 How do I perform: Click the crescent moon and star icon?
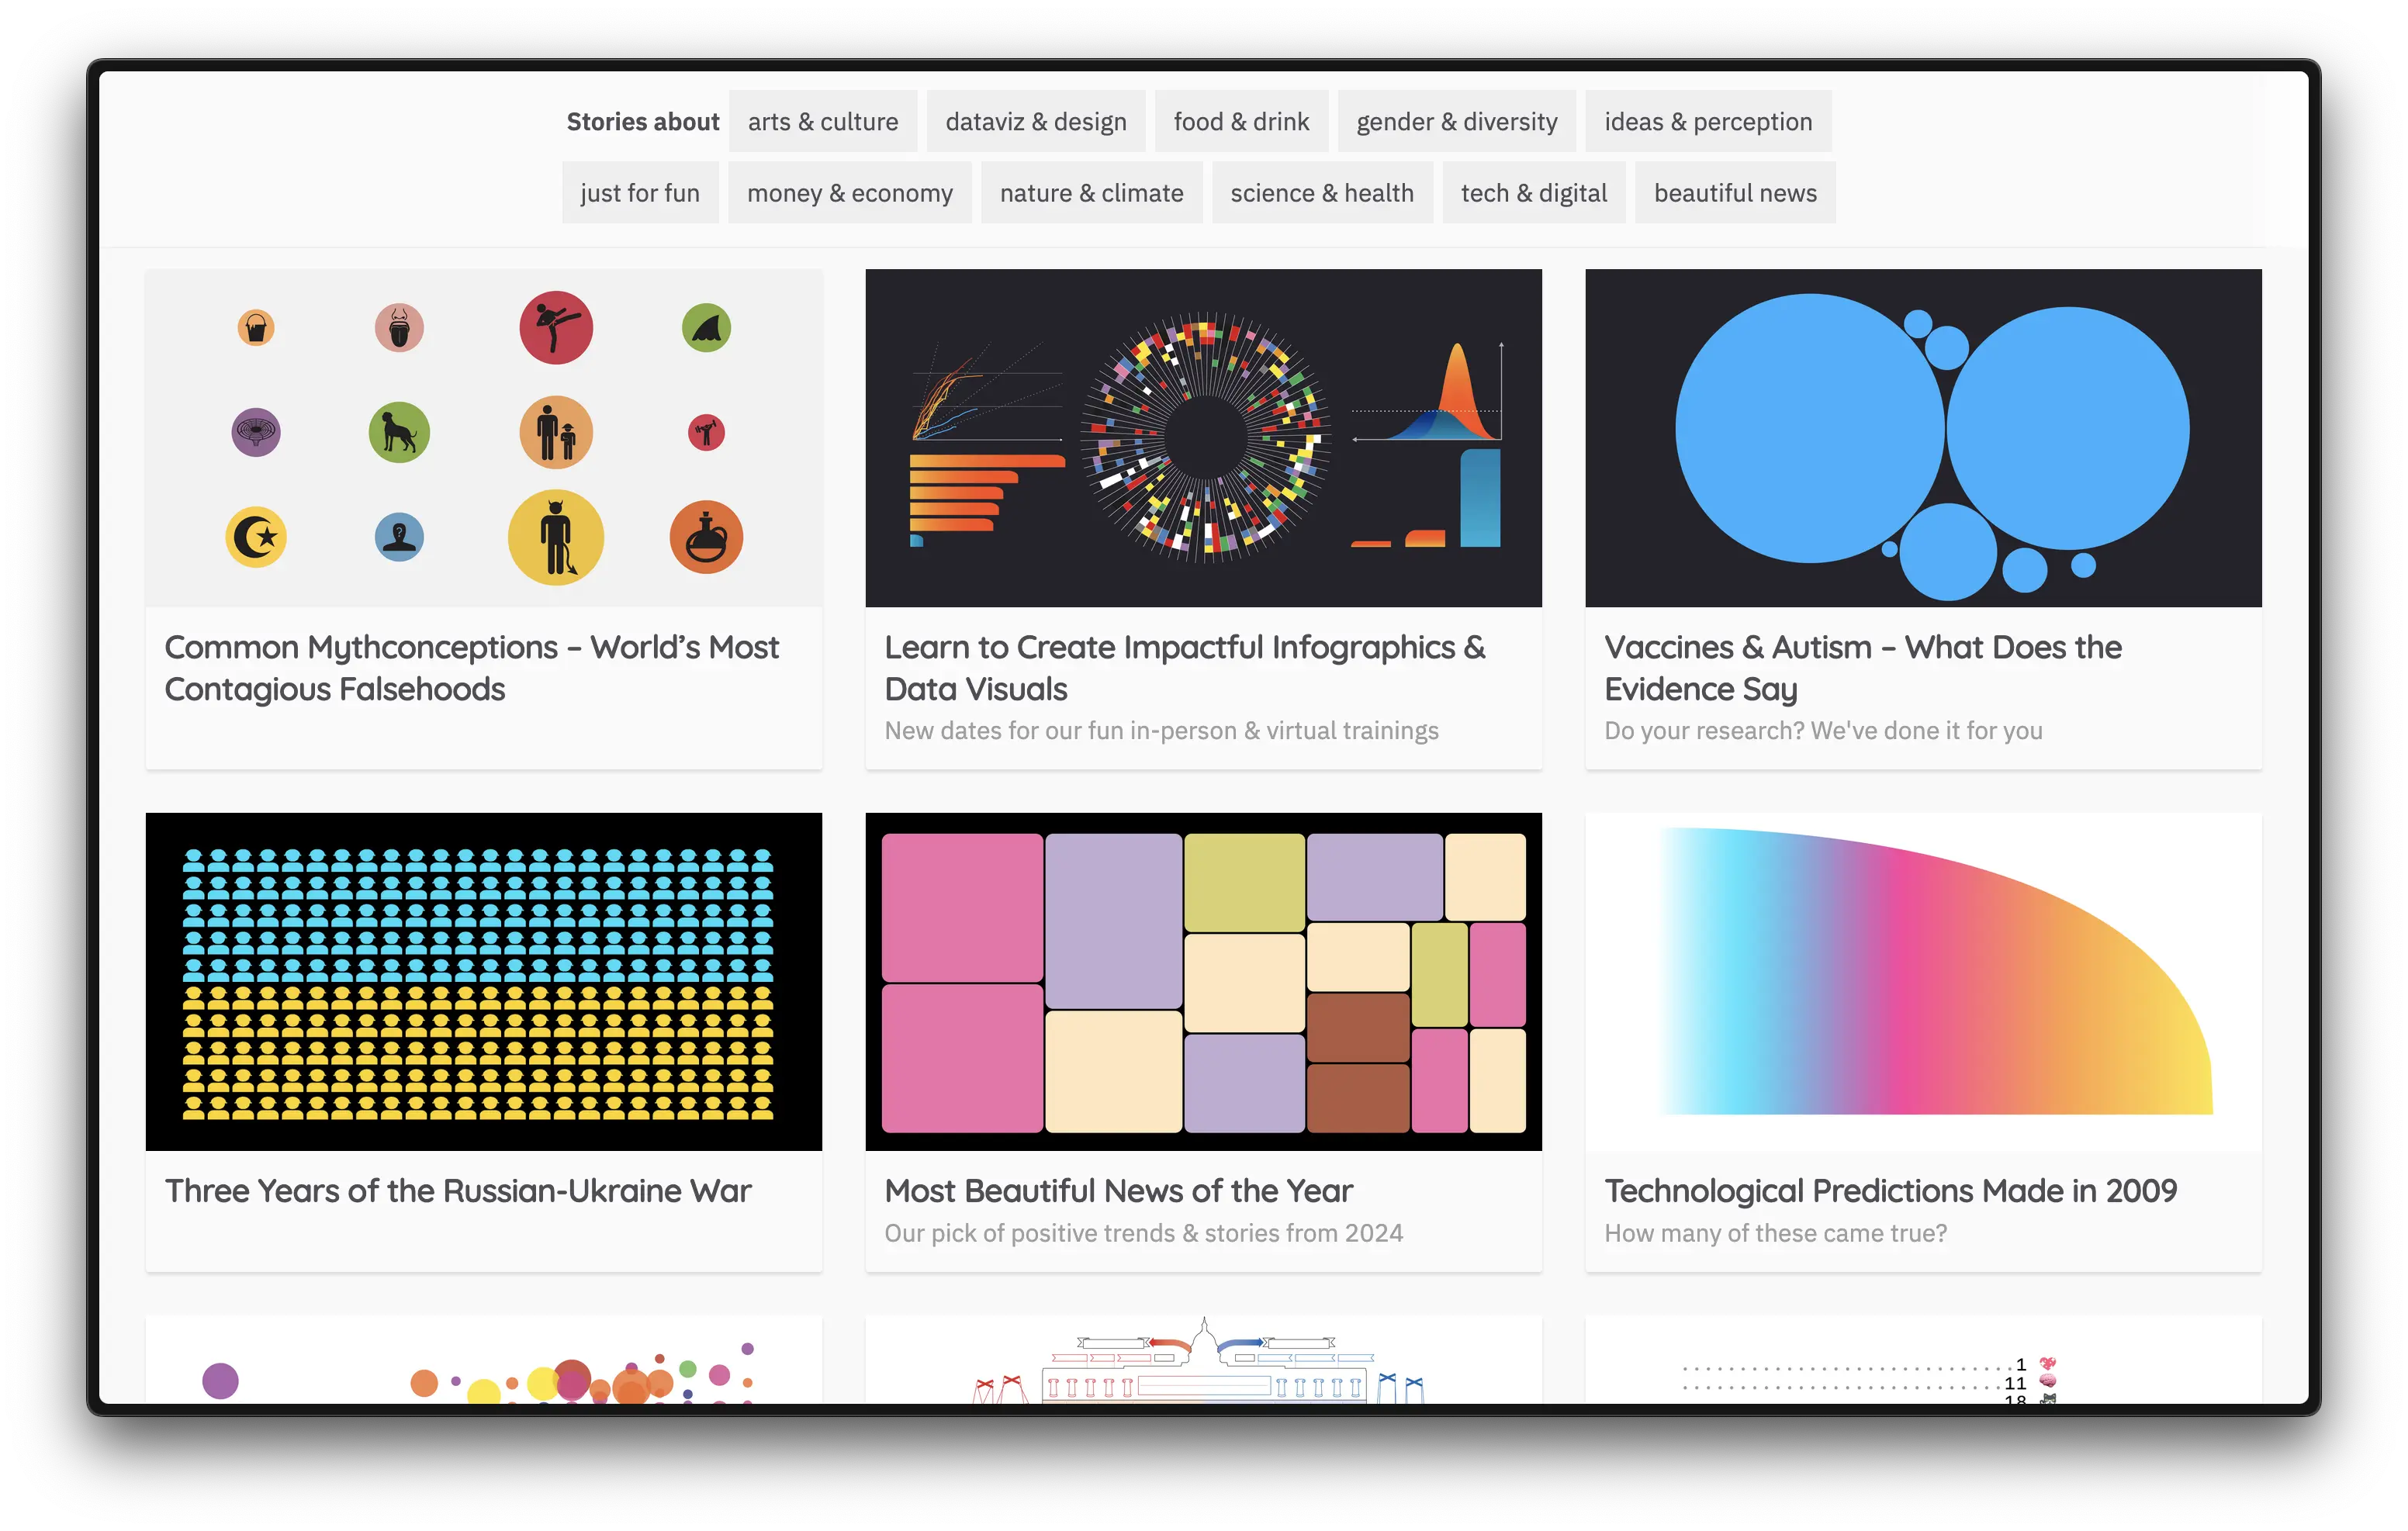click(x=256, y=538)
